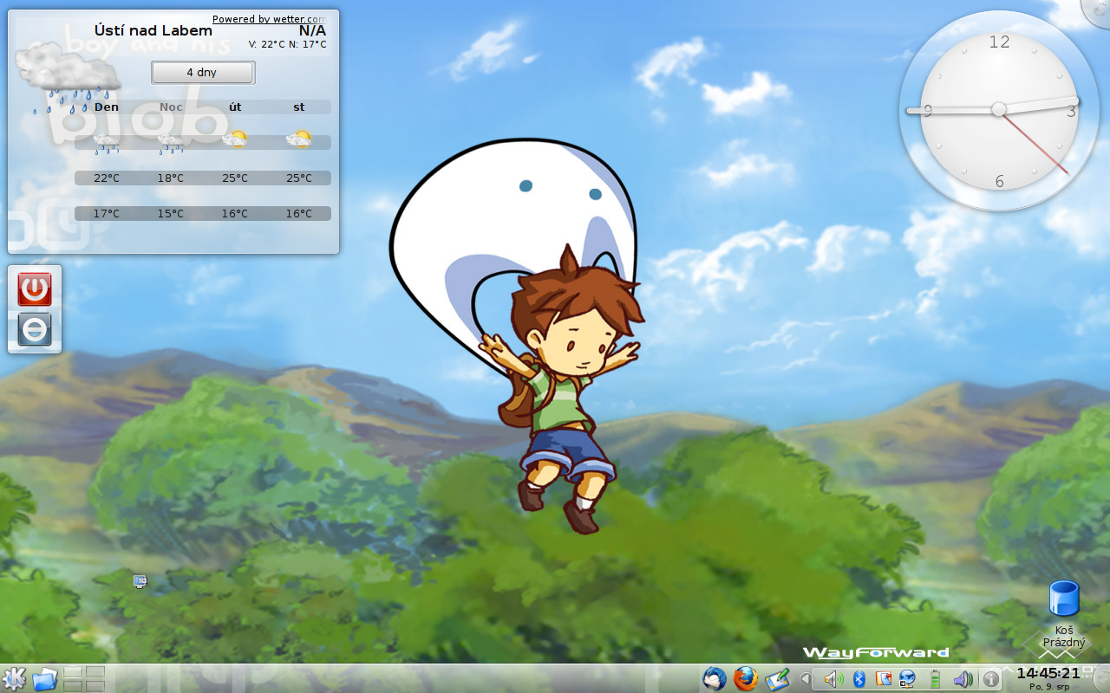
Task: Open the drawing tablet pen application icon
Action: 776,678
